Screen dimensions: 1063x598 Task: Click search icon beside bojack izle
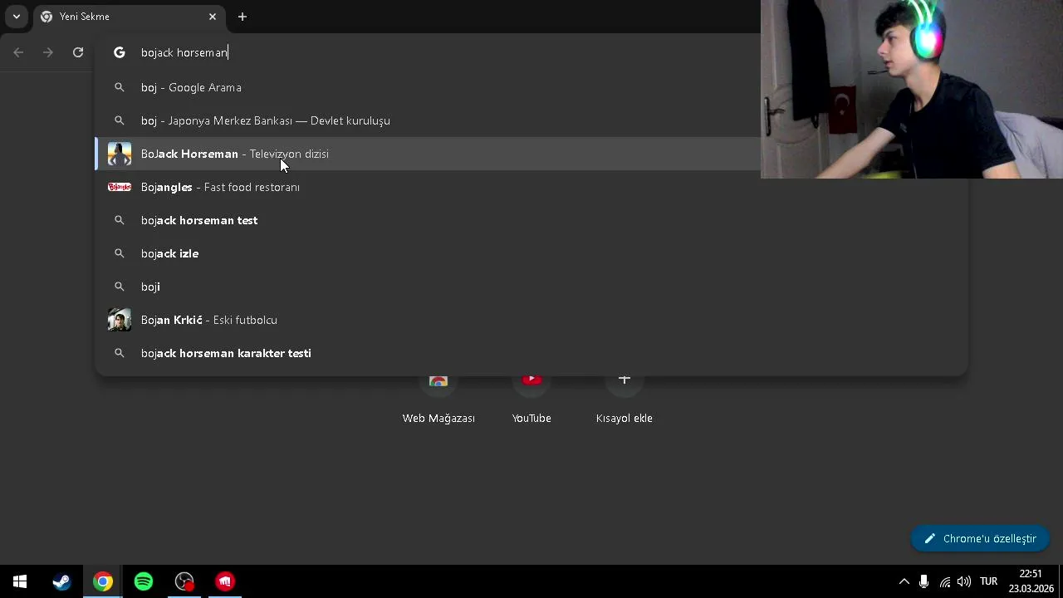120,253
